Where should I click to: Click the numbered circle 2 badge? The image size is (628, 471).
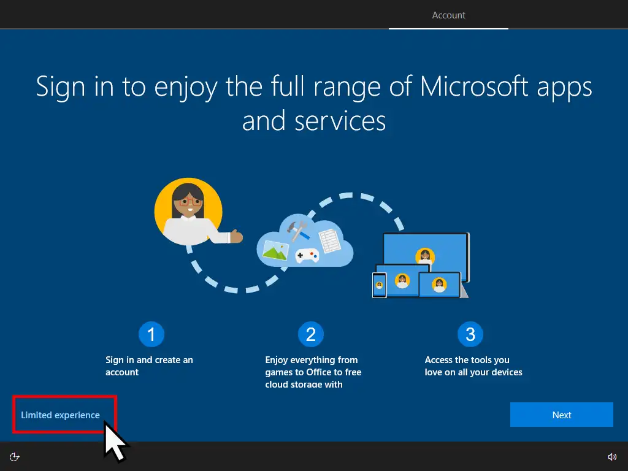point(310,334)
